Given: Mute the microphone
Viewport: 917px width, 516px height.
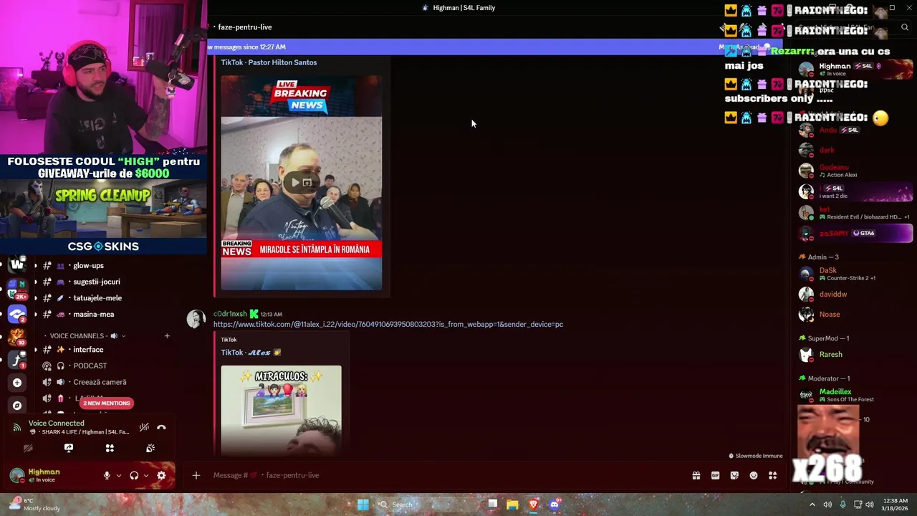Looking at the screenshot, I should click(x=107, y=475).
